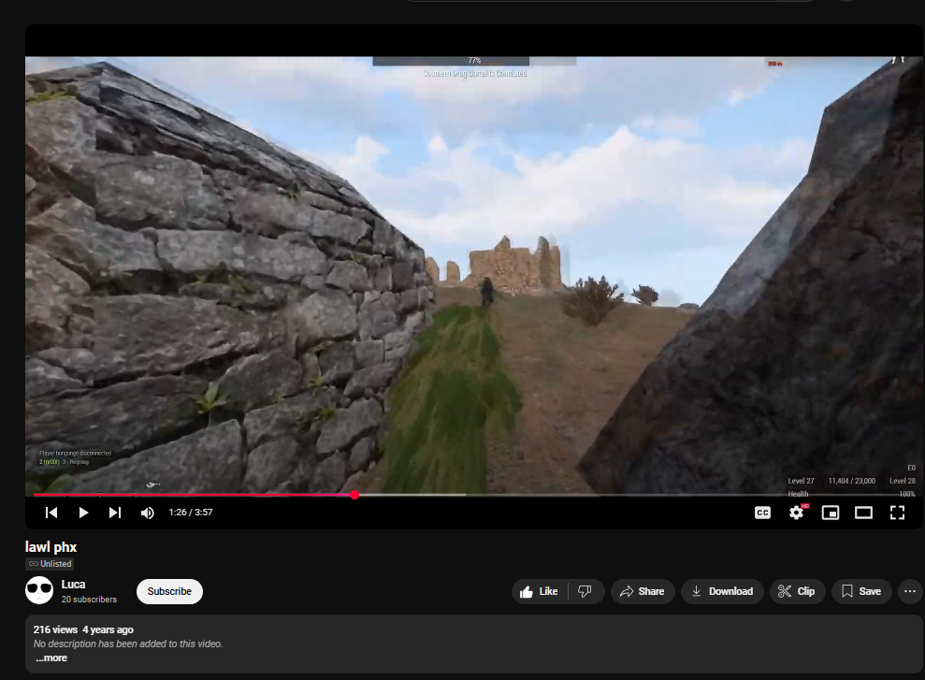Click the 1:26 / 3:57 time display
This screenshot has width=925, height=680.
click(191, 513)
